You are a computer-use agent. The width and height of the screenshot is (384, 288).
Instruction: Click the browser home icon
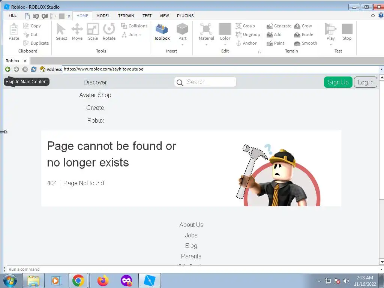pyautogui.click(x=42, y=69)
